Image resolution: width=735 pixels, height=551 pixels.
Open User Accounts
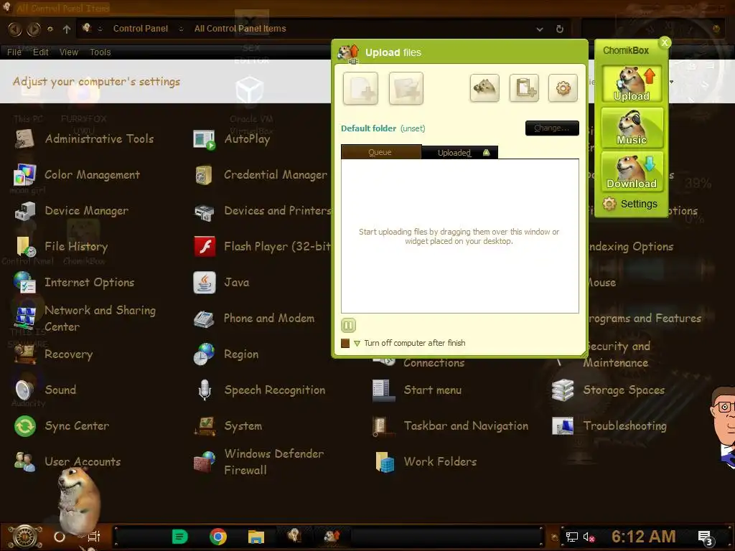[67, 462]
